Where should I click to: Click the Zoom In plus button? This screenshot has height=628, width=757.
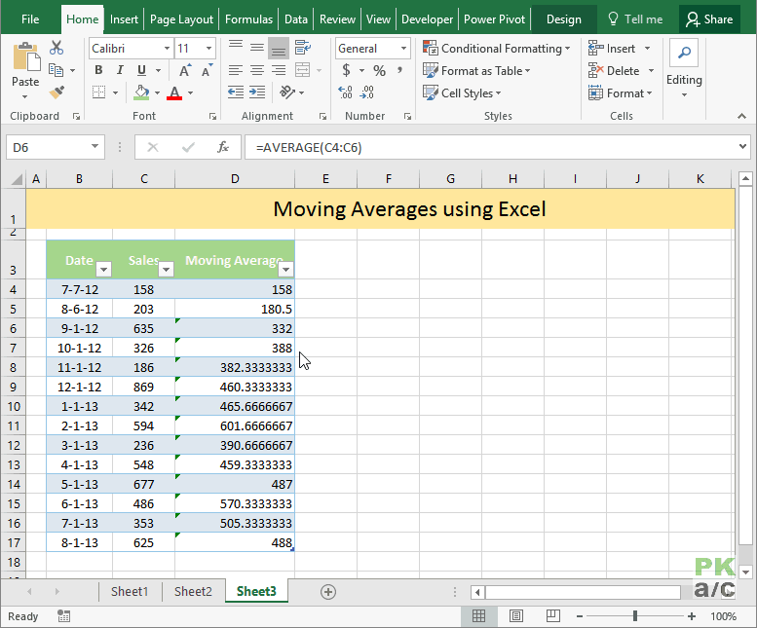click(x=692, y=616)
